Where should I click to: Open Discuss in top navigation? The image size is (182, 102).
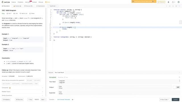click(41, 2)
